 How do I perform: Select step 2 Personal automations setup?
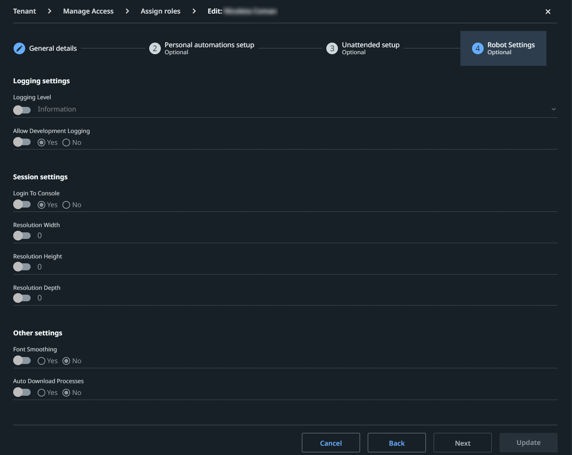(155, 48)
